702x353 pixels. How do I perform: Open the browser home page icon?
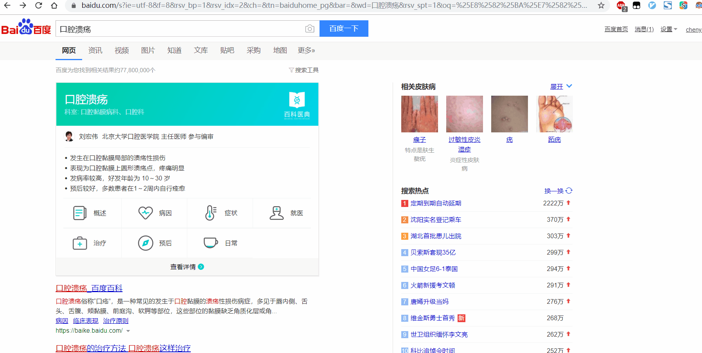(x=54, y=5)
